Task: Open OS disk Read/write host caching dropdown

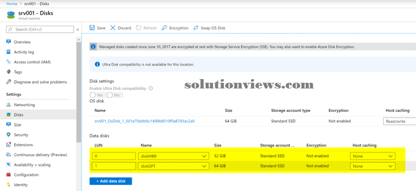Action: pos(399,121)
